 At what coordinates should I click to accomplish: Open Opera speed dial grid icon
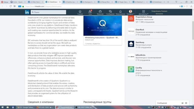(15, 6)
